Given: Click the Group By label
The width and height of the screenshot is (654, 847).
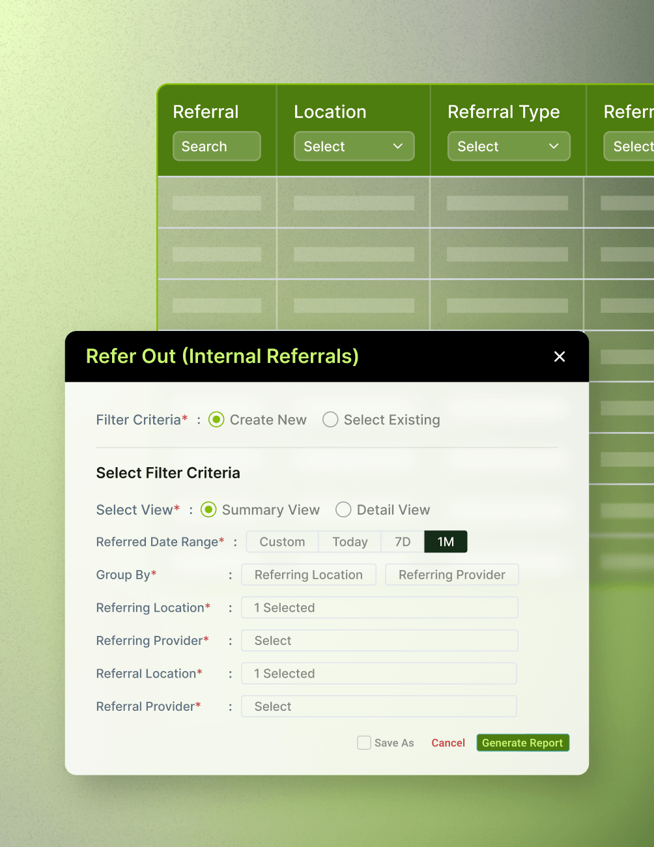Looking at the screenshot, I should (x=126, y=575).
